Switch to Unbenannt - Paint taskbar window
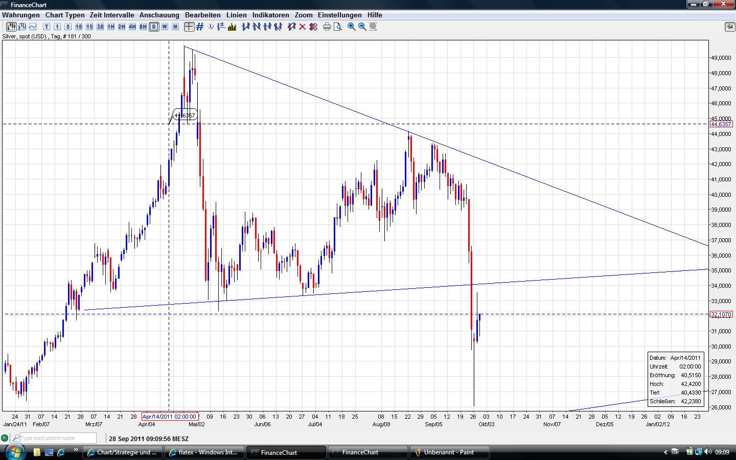The width and height of the screenshot is (736, 460). click(x=449, y=452)
